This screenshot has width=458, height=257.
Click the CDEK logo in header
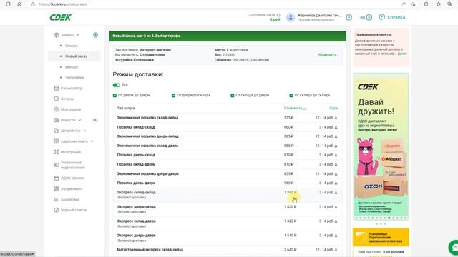(x=60, y=17)
